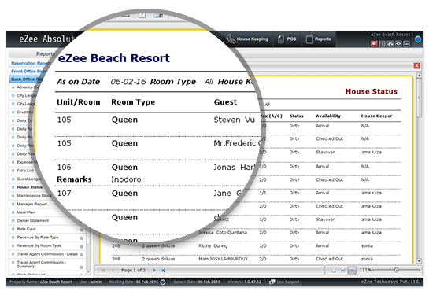Viewport: 429px width, 295px height.
Task: Select Manager Report entry
Action: pyautogui.click(x=31, y=204)
